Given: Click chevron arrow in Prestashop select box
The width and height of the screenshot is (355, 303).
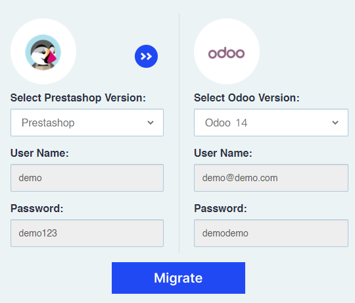Looking at the screenshot, I should pyautogui.click(x=151, y=123).
